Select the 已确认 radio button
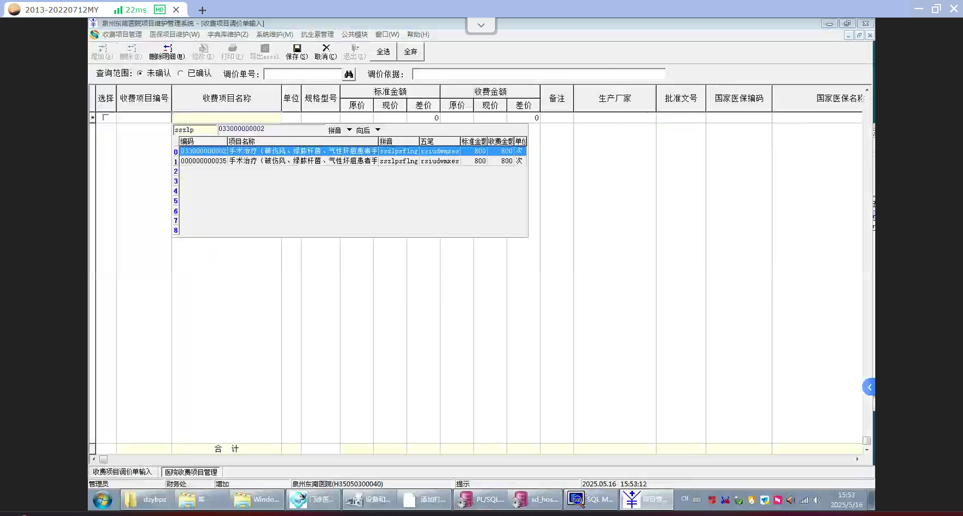 coord(181,73)
